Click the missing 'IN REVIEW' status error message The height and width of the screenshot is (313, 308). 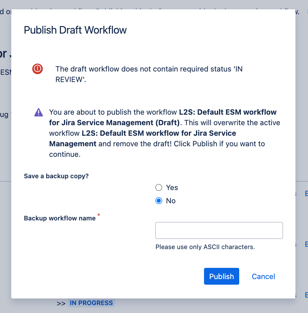click(x=149, y=74)
